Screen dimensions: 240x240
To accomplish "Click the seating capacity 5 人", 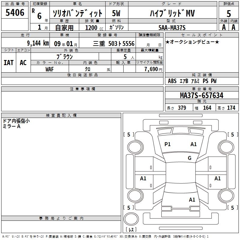I will click(129, 57).
